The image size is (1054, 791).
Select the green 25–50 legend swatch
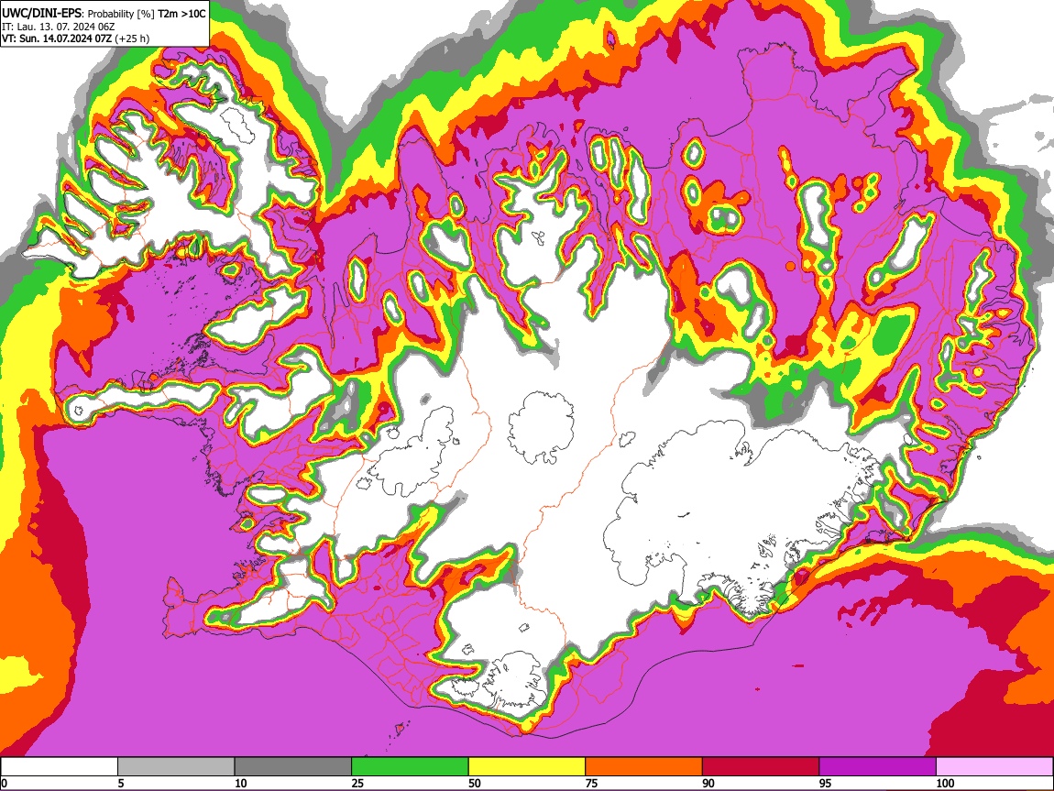[x=410, y=767]
